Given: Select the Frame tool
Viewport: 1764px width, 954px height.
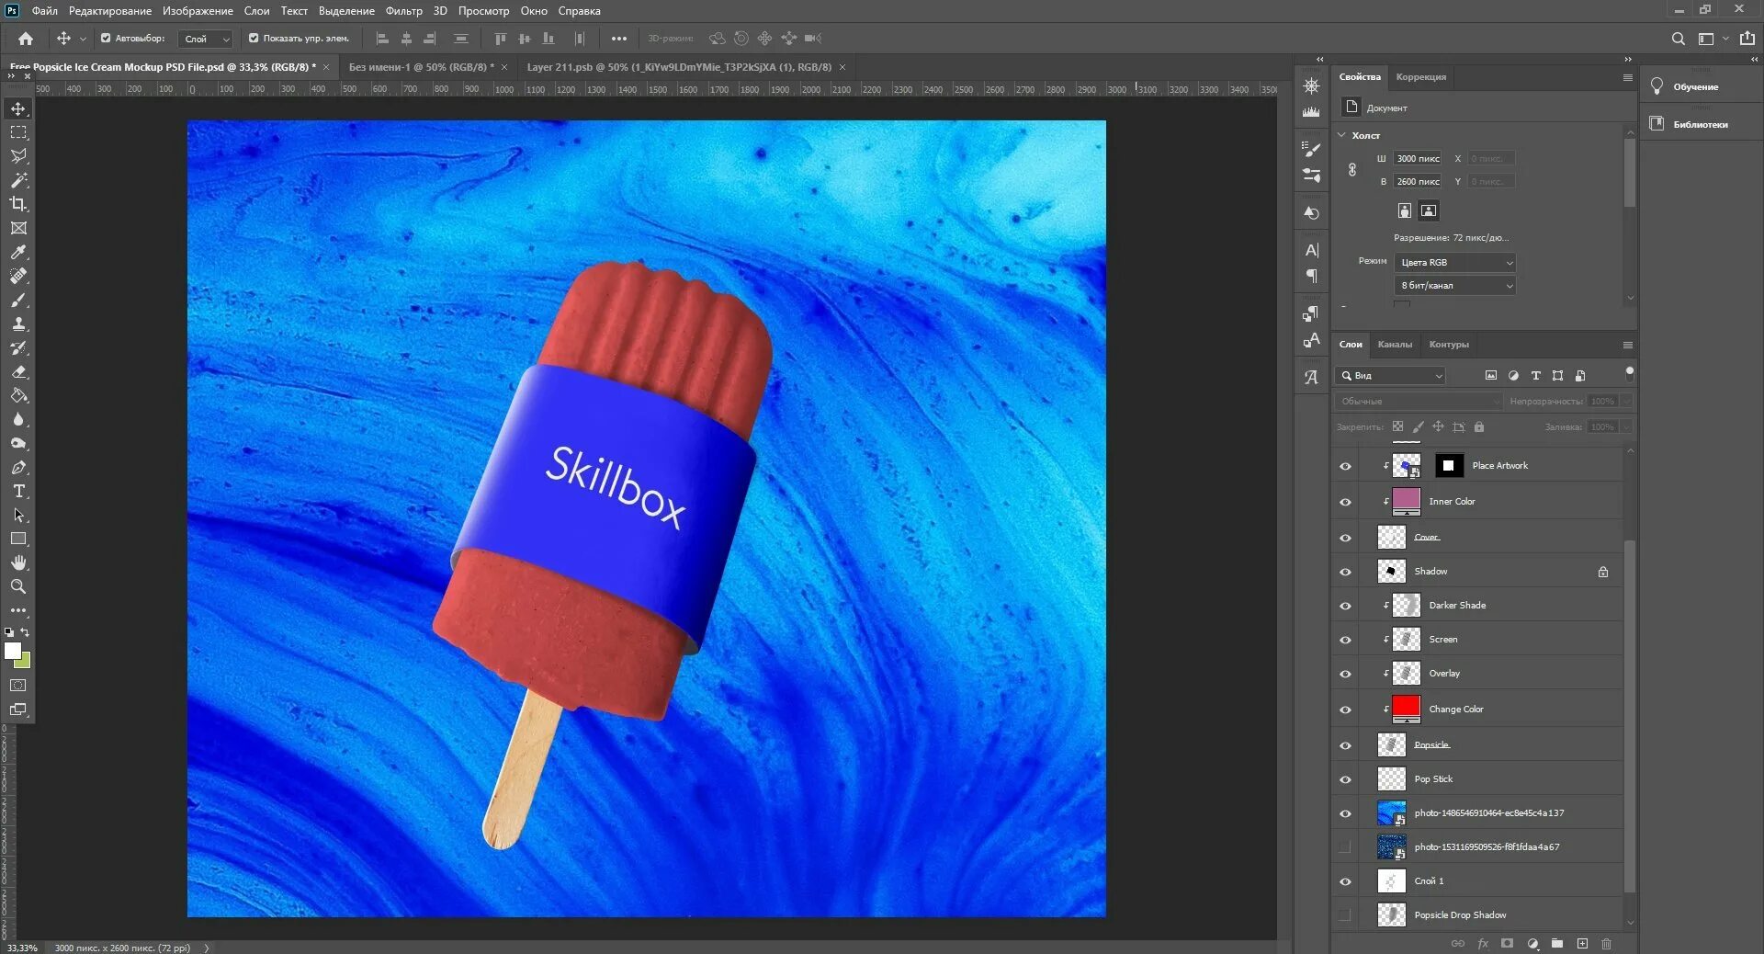Looking at the screenshot, I should point(18,228).
